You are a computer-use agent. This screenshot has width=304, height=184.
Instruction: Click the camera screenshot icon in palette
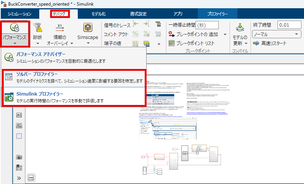19,157
